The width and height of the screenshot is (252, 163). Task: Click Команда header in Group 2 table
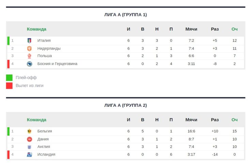click(x=36, y=120)
